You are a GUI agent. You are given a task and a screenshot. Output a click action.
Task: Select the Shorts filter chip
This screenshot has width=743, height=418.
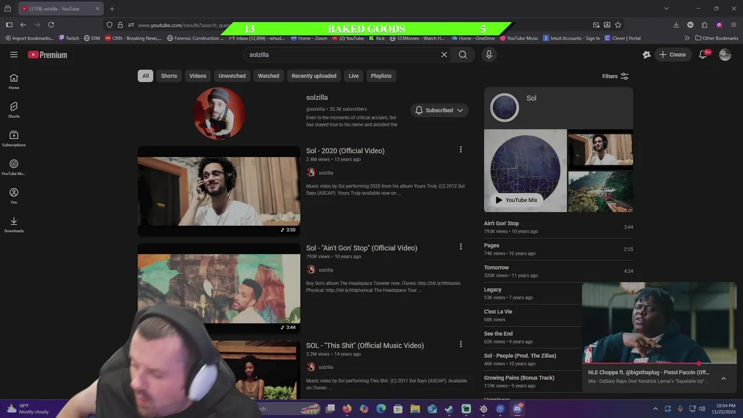(x=169, y=76)
